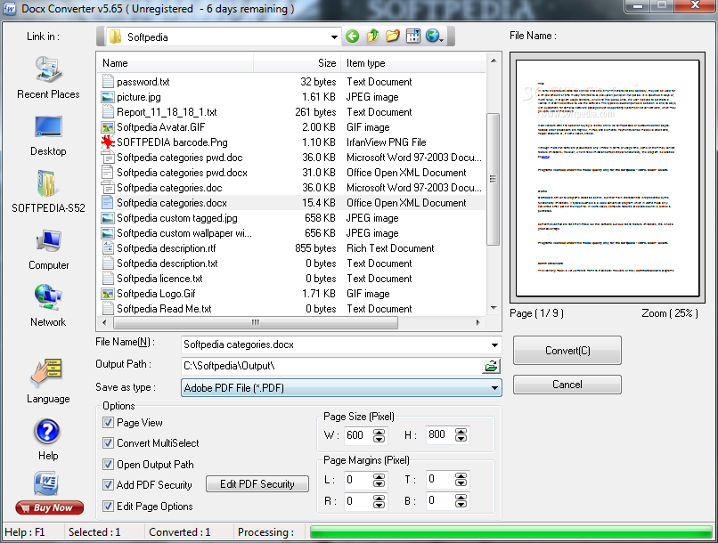Sort the list by Size column
Image resolution: width=718 pixels, height=543 pixels.
[x=297, y=63]
